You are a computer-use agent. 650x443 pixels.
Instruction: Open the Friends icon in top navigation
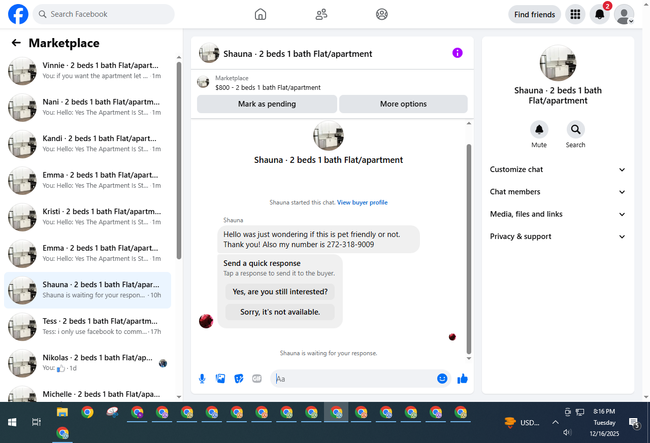tap(321, 14)
